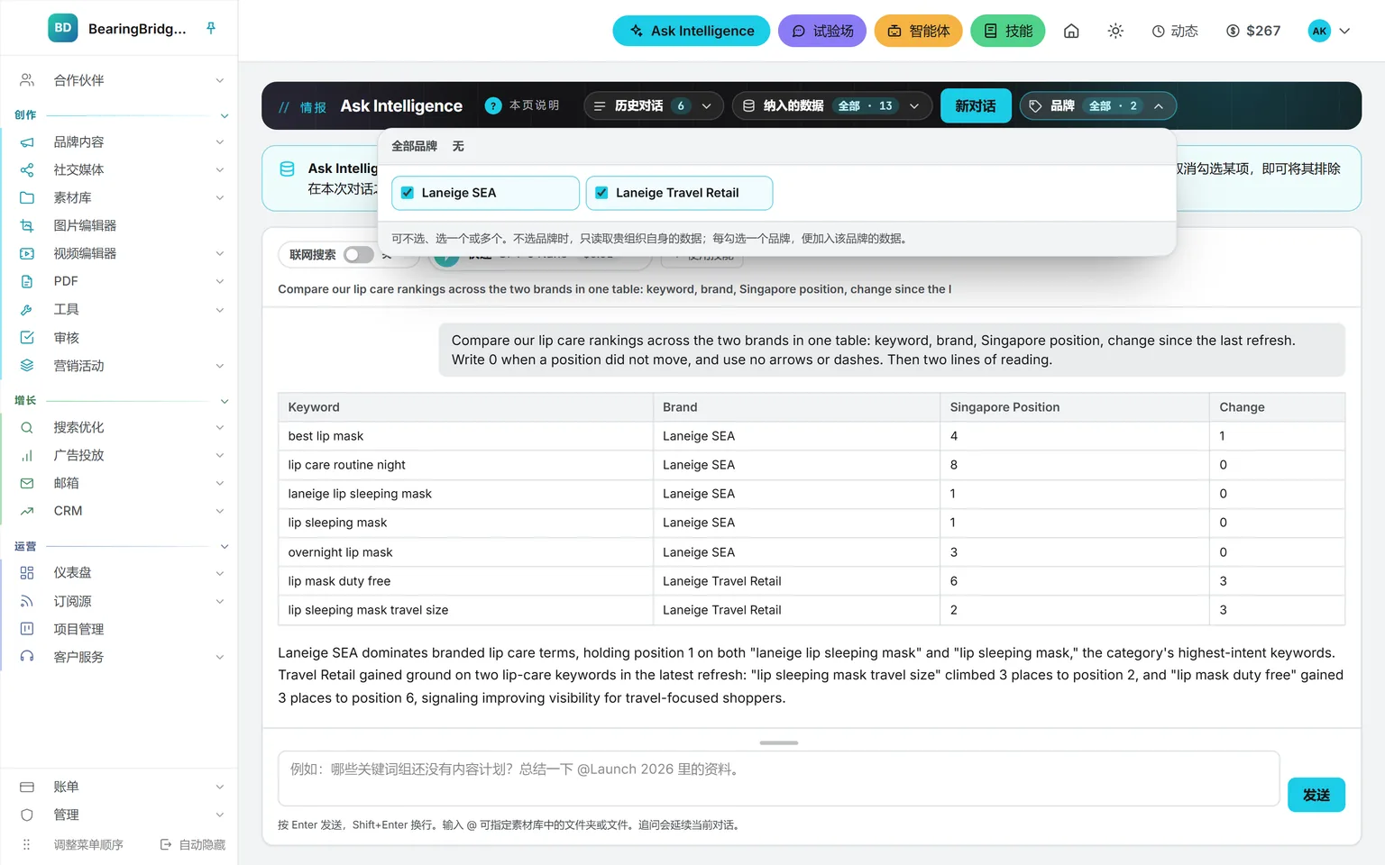1385x865 pixels.
Task: Switch theme with the sun icon
Action: 1115,31
